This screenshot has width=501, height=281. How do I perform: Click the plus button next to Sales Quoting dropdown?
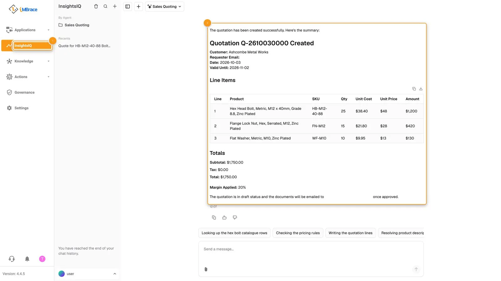point(138,7)
